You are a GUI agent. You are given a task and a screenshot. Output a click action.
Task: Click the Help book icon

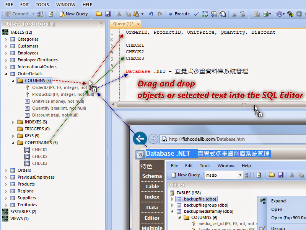coord(279,14)
